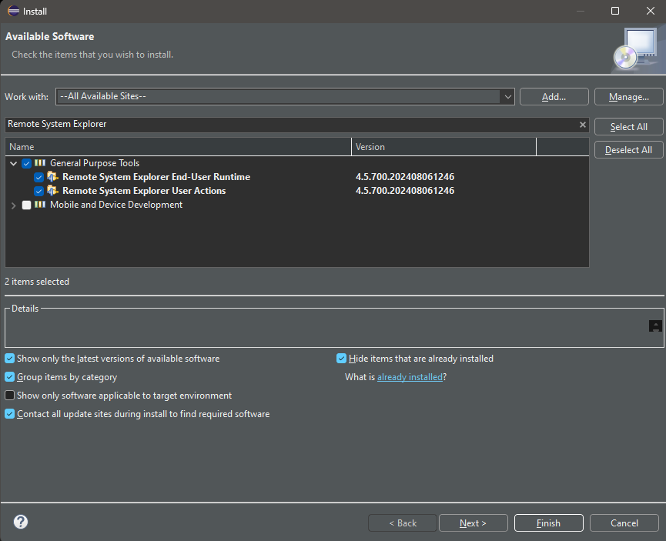The height and width of the screenshot is (541, 666).
Task: Open the Work with sites dropdown
Action: (x=507, y=96)
